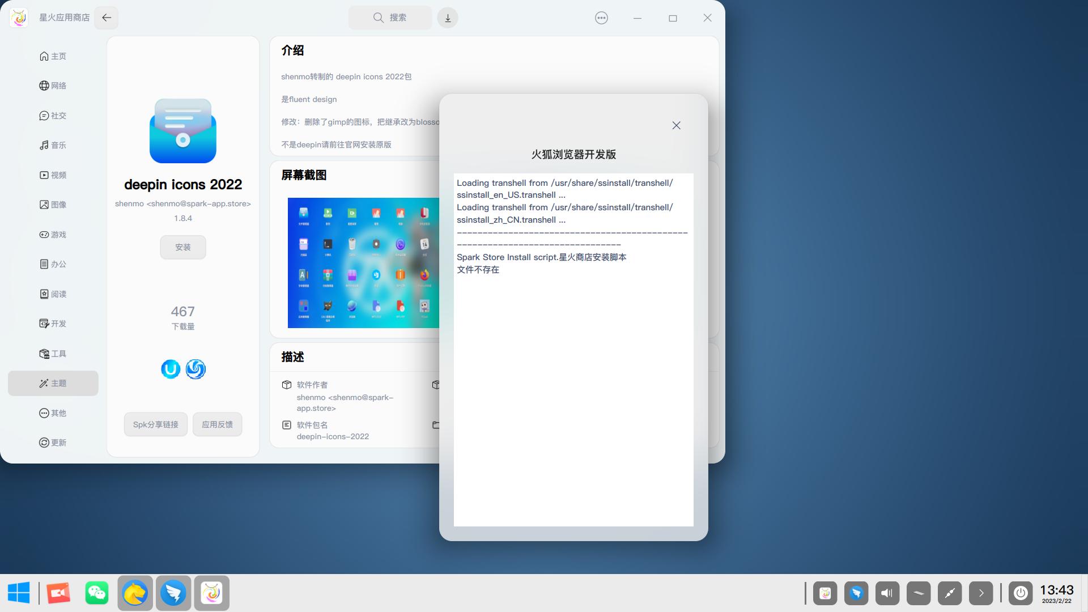The height and width of the screenshot is (612, 1088).
Task: Select the 主题 category in the sidebar
Action: coord(54,383)
